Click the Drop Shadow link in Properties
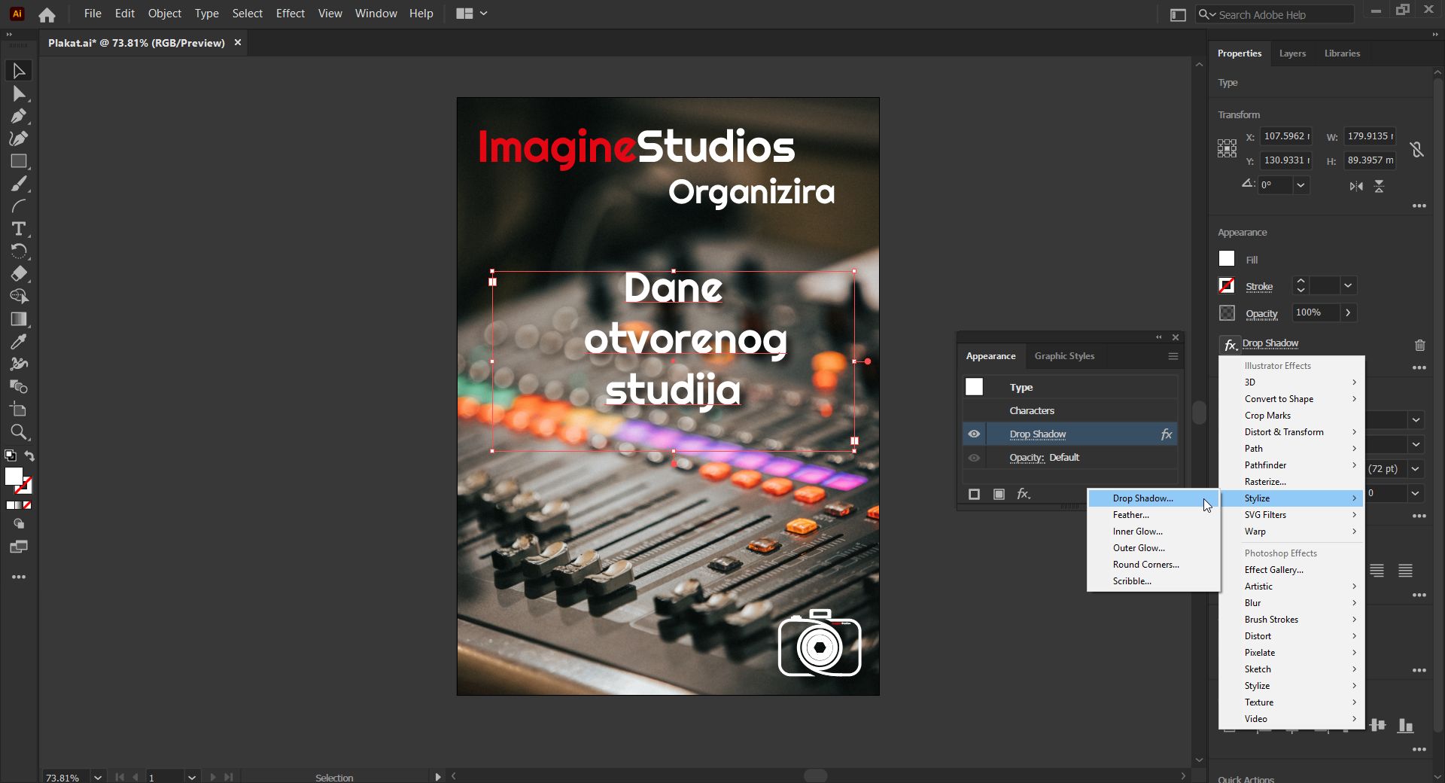The width and height of the screenshot is (1445, 783). click(1270, 343)
